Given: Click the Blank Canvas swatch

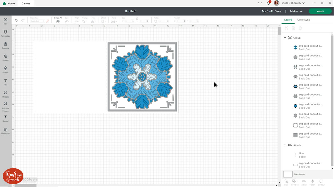Looking at the screenshot, I should click(288, 174).
